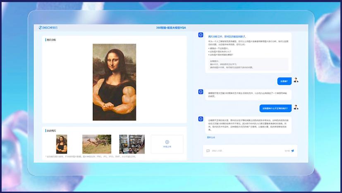Select the cheetah chase thumbnail in history
The height and width of the screenshot is (193, 342).
coord(96,144)
